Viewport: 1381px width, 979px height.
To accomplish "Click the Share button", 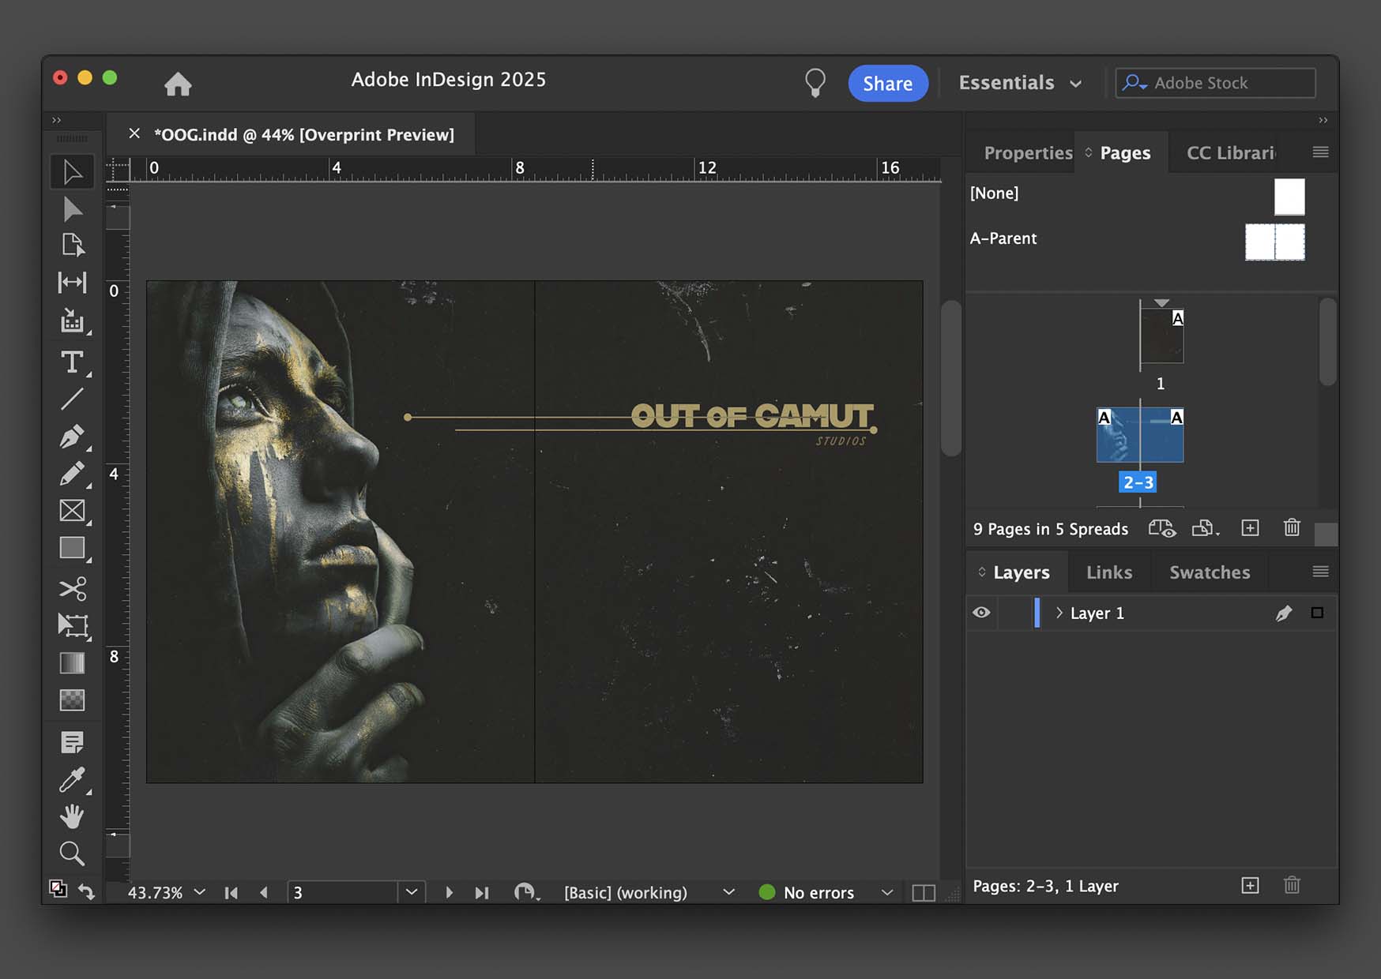I will coord(888,84).
